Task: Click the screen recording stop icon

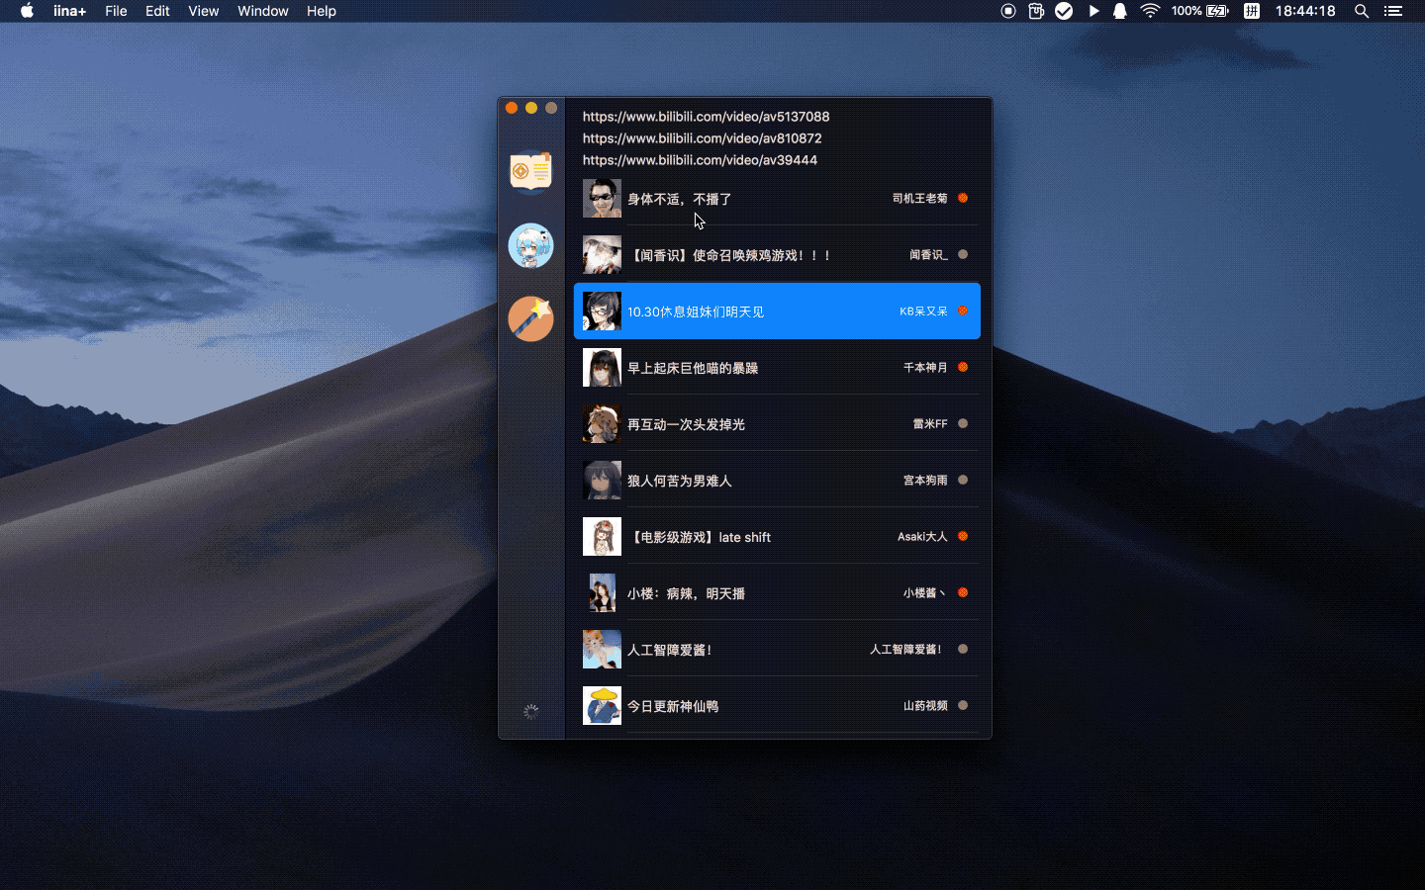Action: pyautogui.click(x=1007, y=11)
